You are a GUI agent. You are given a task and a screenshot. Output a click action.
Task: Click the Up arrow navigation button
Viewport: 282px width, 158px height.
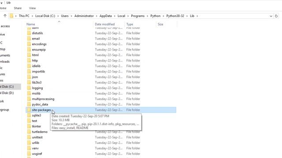[5, 16]
